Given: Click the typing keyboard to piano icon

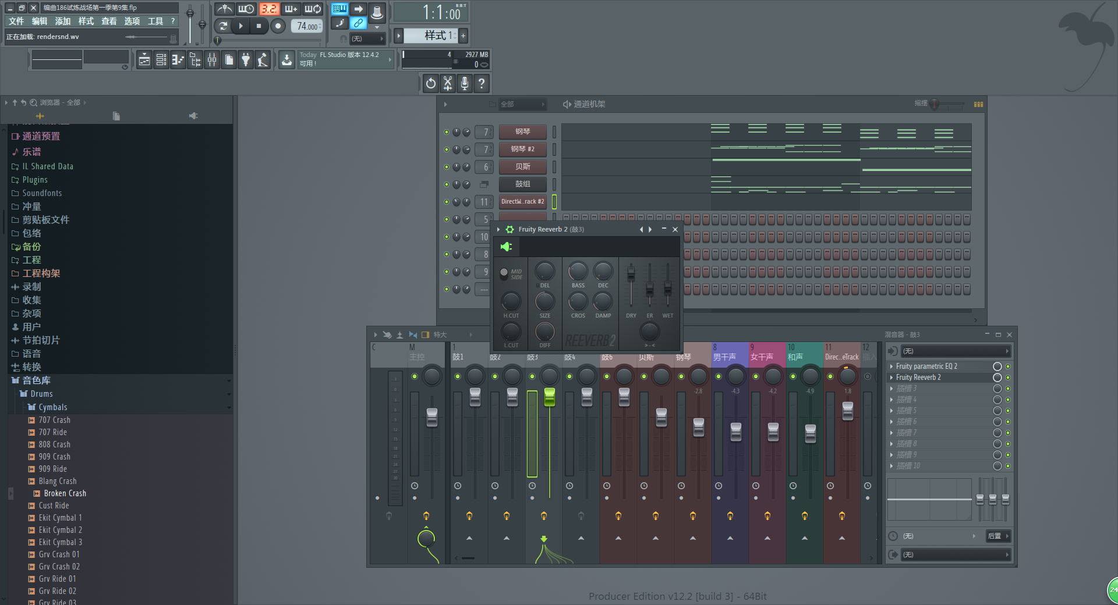Looking at the screenshot, I should 339,9.
